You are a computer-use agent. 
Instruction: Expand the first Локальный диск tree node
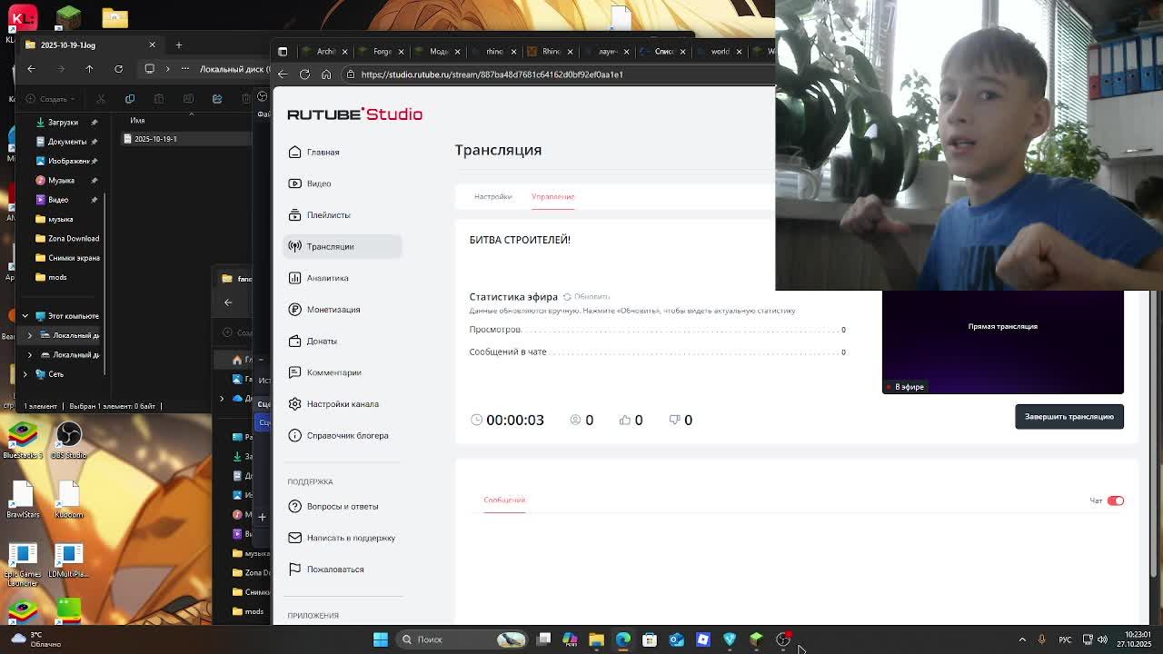point(30,335)
